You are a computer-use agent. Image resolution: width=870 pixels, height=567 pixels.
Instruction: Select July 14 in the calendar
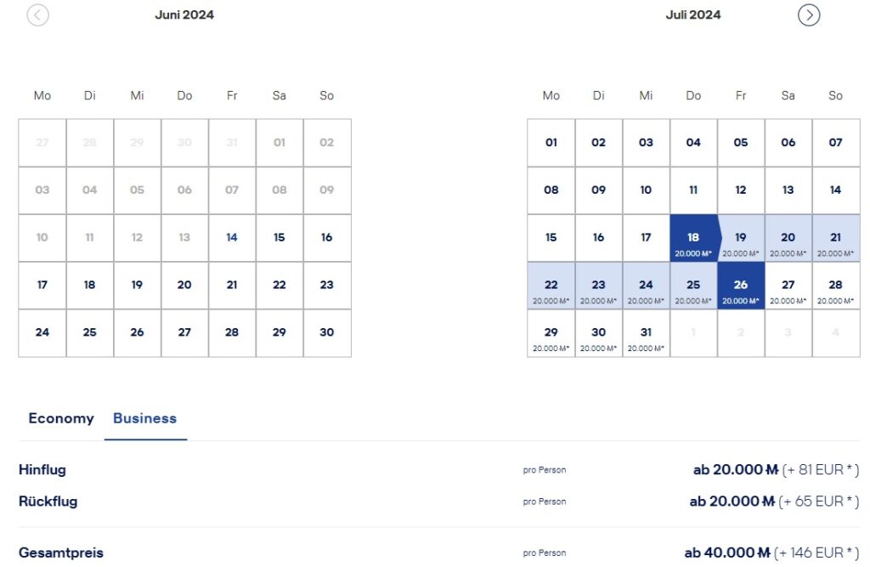836,190
